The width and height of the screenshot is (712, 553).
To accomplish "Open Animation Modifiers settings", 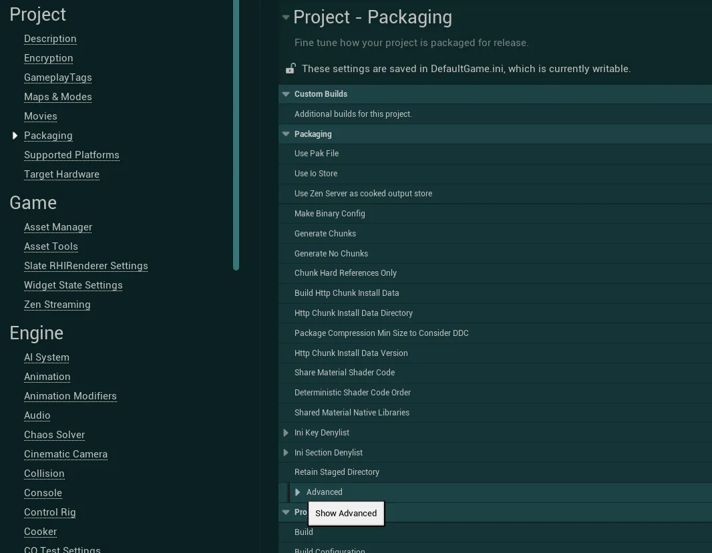I will click(x=70, y=396).
